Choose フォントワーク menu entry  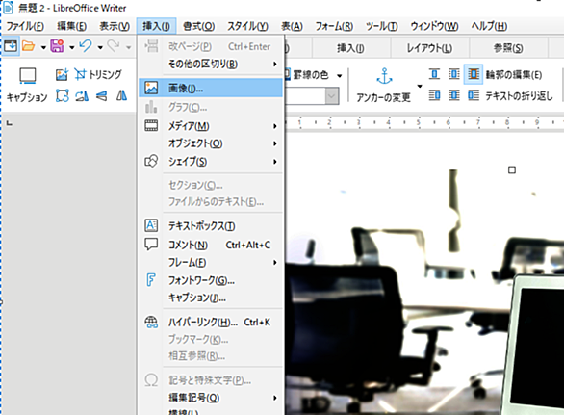pyautogui.click(x=211, y=280)
